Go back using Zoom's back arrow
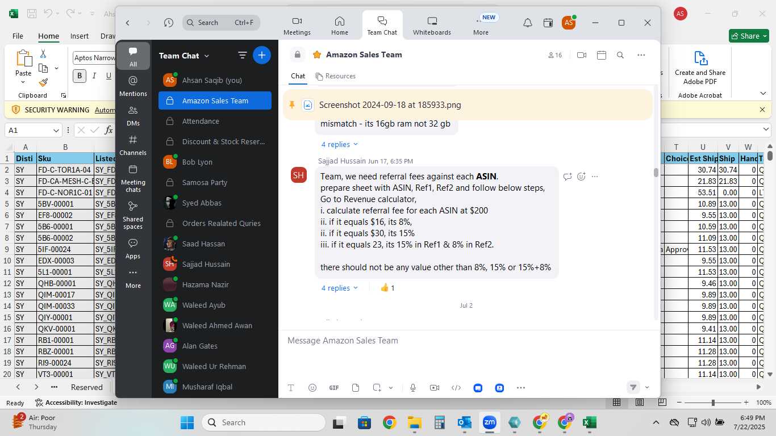The image size is (776, 436). 128,23
